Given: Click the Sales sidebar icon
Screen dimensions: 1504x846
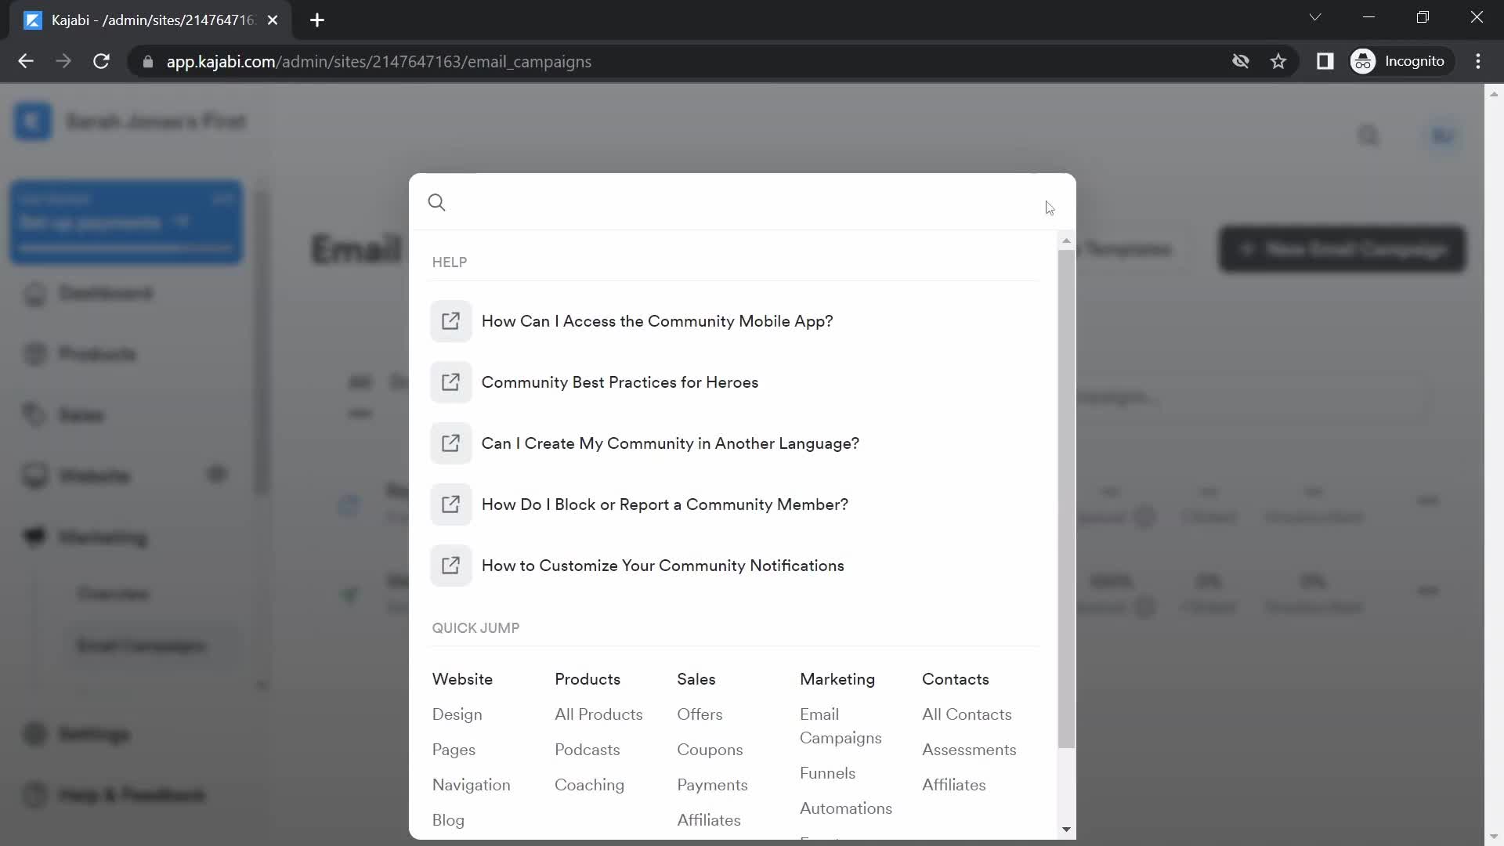Looking at the screenshot, I should coord(34,413).
